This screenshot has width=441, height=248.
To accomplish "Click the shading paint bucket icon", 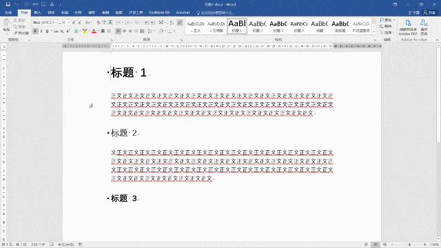I will click(x=161, y=31).
